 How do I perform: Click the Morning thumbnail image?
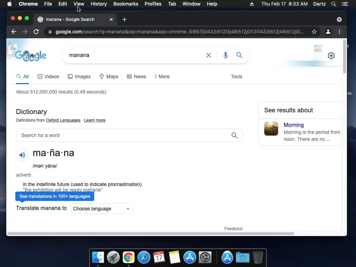271,129
